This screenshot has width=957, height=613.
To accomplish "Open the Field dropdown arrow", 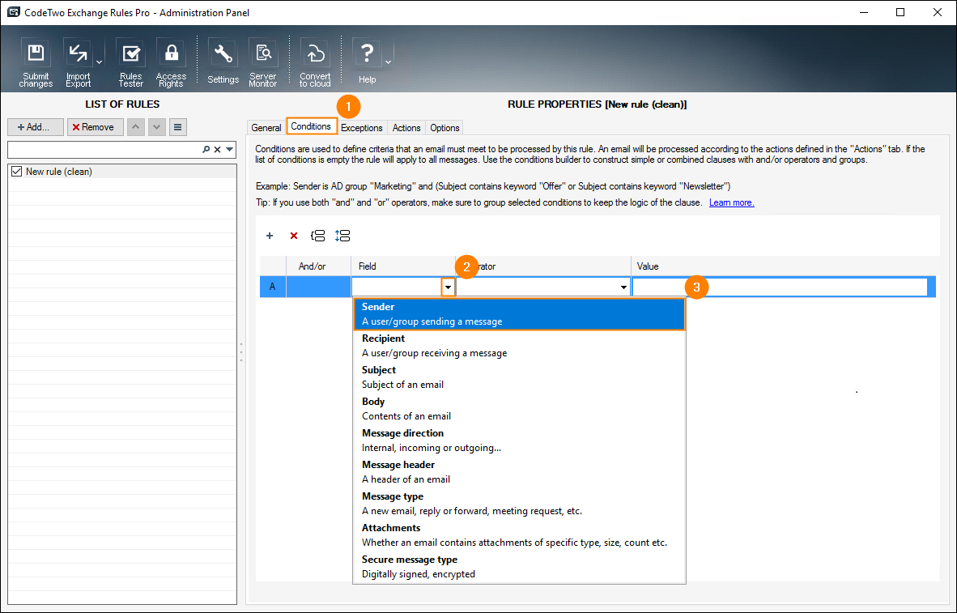I will pyautogui.click(x=449, y=287).
